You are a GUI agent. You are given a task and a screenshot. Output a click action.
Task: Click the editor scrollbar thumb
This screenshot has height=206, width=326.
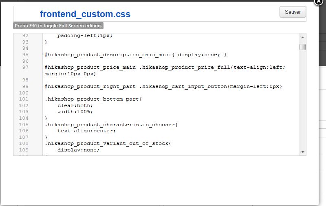(303, 47)
